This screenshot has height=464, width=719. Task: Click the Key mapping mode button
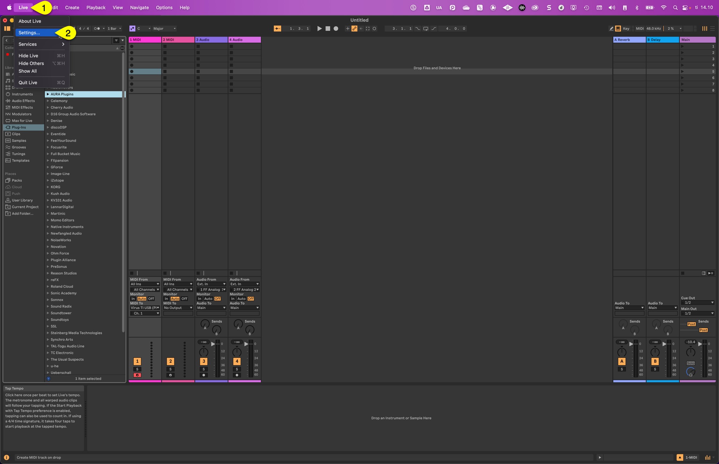click(x=626, y=29)
